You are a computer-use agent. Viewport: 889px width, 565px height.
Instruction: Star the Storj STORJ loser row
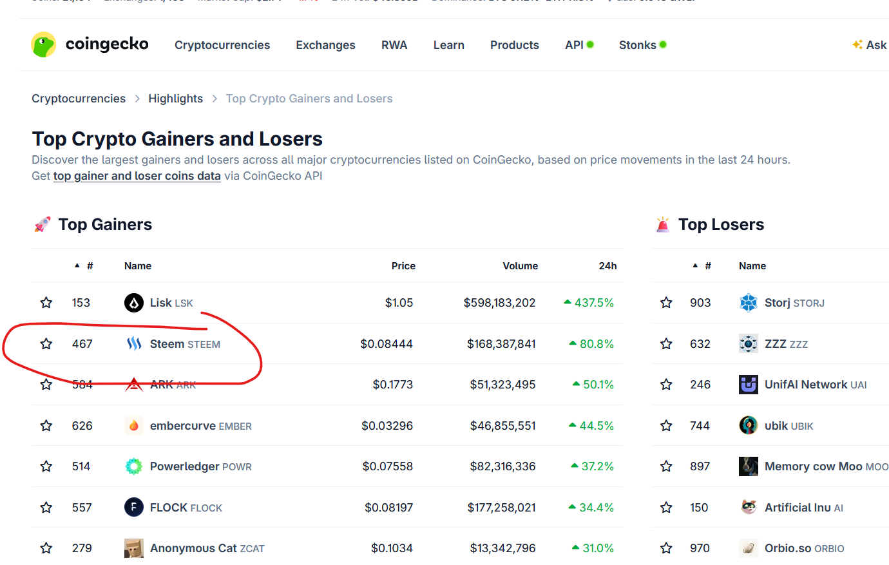(666, 303)
